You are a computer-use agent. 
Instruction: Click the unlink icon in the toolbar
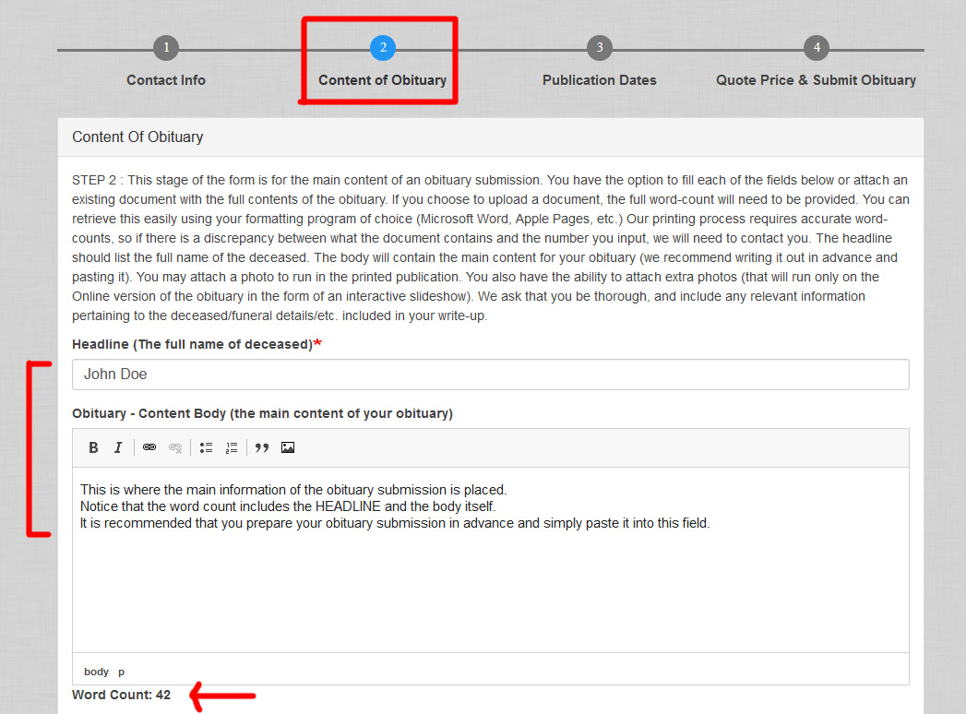(175, 447)
